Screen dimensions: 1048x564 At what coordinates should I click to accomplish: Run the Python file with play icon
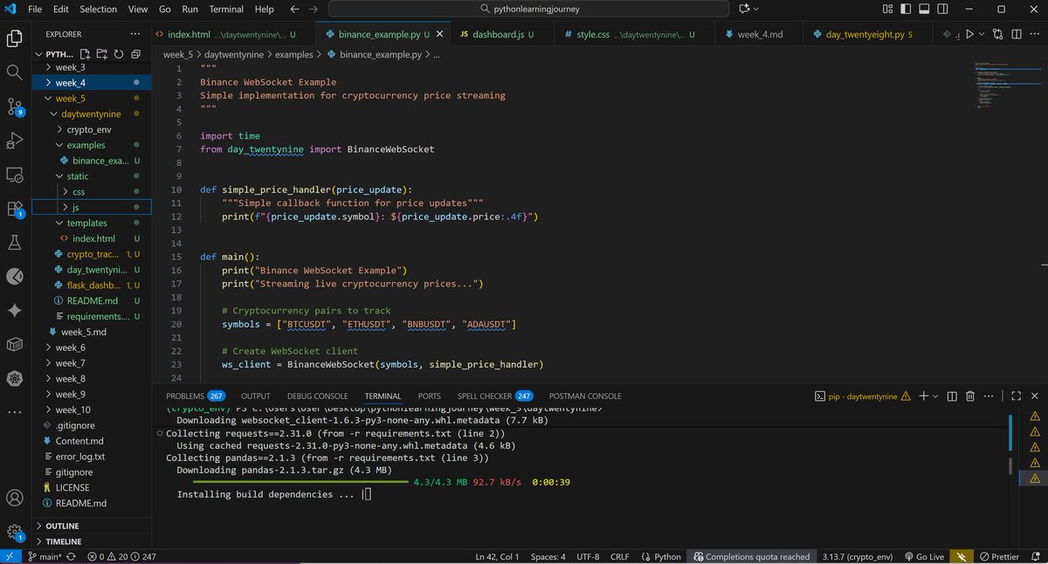(969, 35)
